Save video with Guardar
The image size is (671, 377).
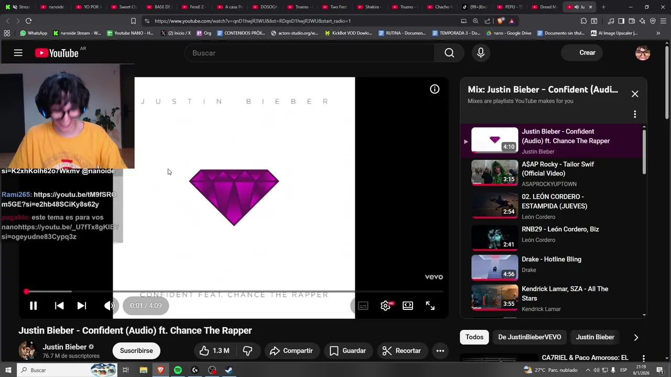click(x=348, y=351)
